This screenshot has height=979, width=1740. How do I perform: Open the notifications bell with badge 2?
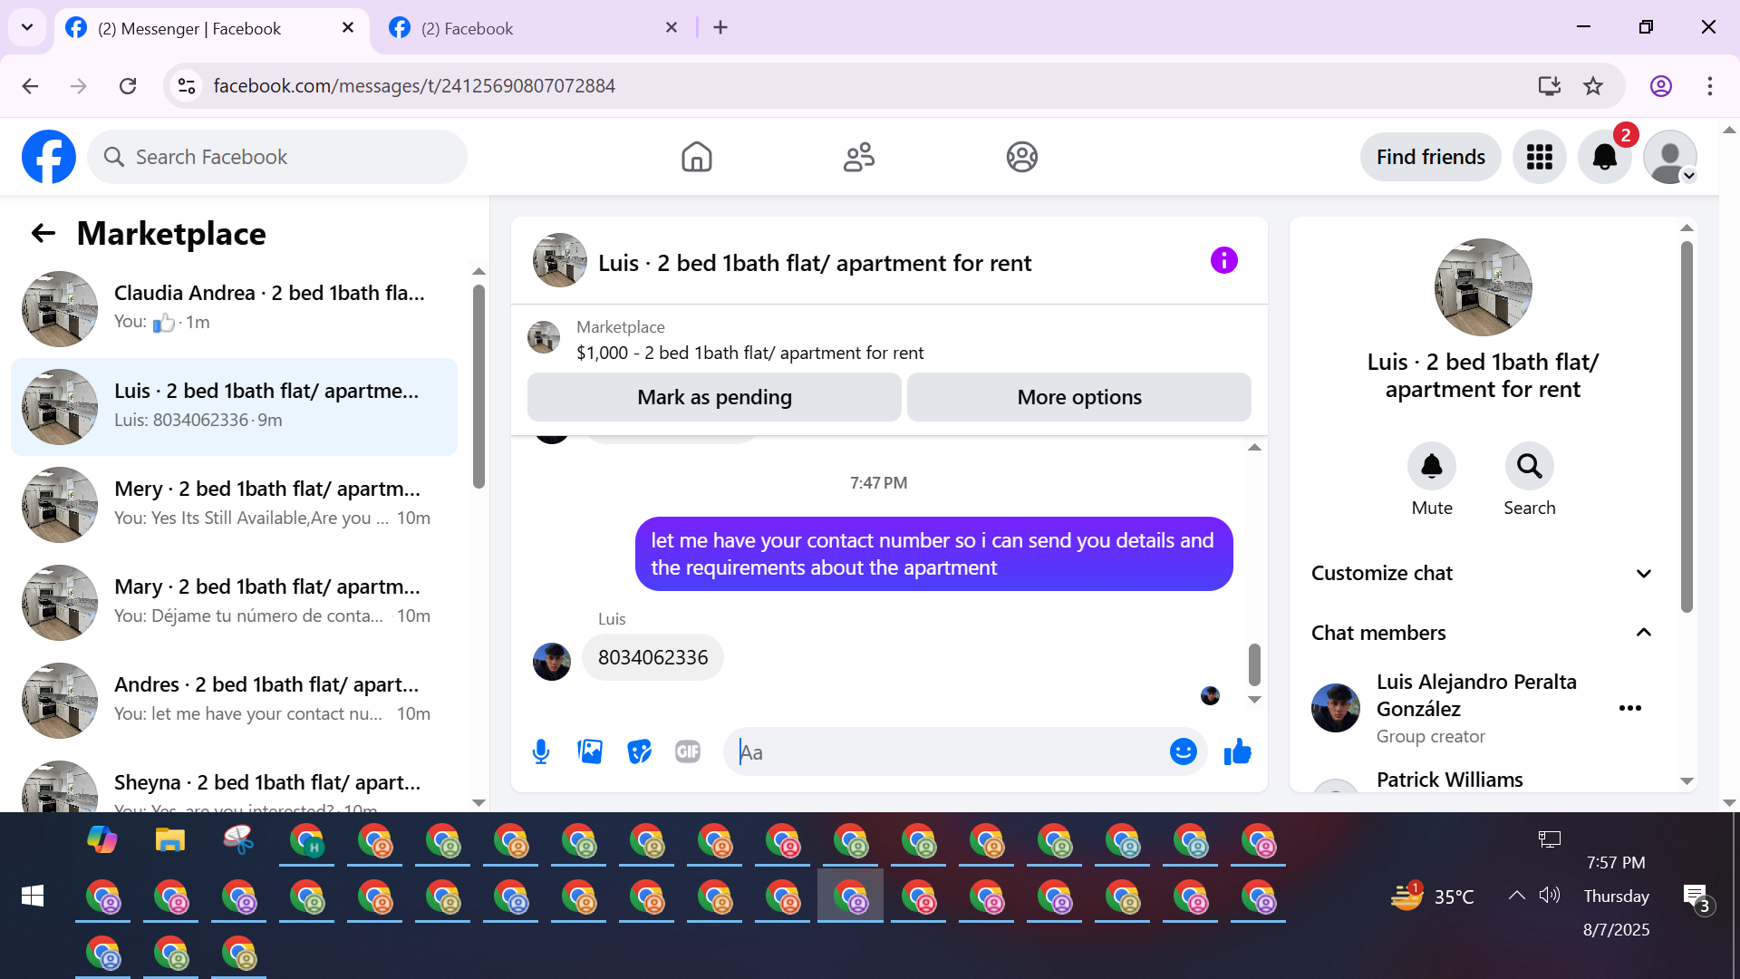(x=1605, y=157)
